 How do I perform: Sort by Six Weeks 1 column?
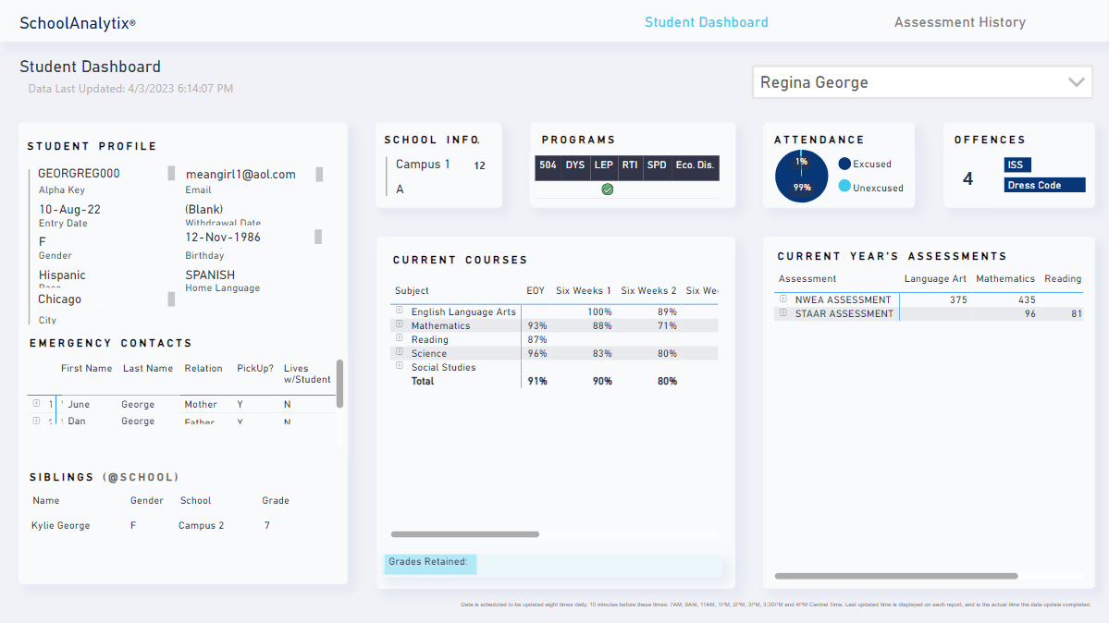point(583,290)
